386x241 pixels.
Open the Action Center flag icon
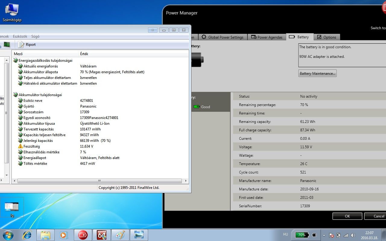tap(331, 235)
